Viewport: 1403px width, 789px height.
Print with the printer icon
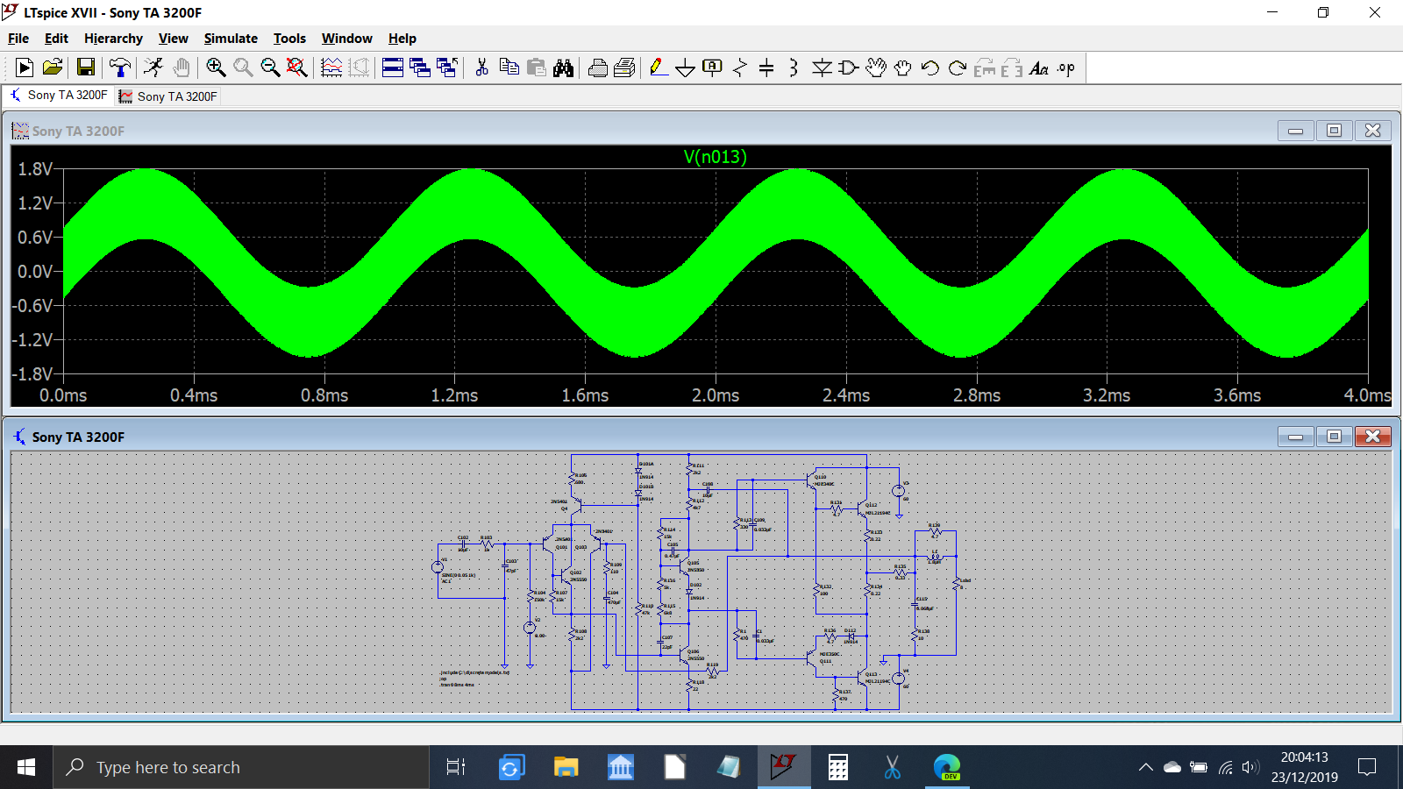597,68
